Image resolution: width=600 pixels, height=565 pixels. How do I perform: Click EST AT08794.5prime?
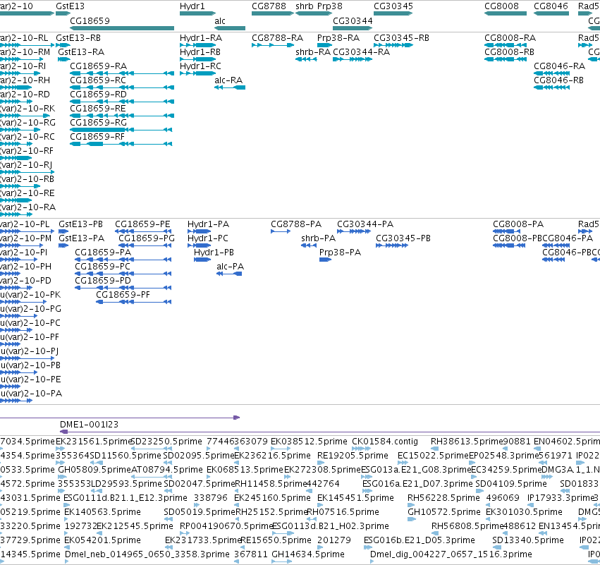click(x=166, y=470)
